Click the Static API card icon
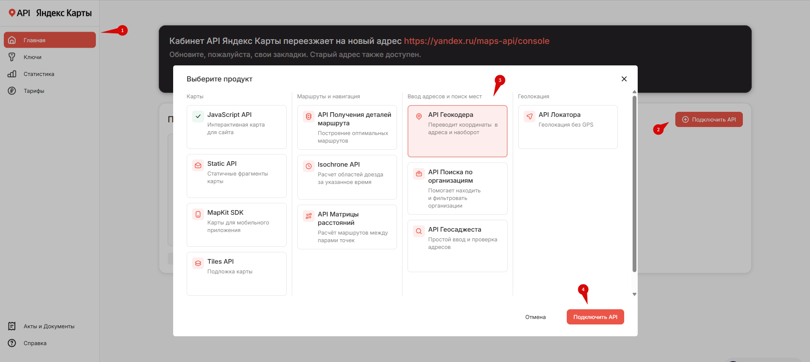Screen dimensions: 810x362 tap(198, 165)
